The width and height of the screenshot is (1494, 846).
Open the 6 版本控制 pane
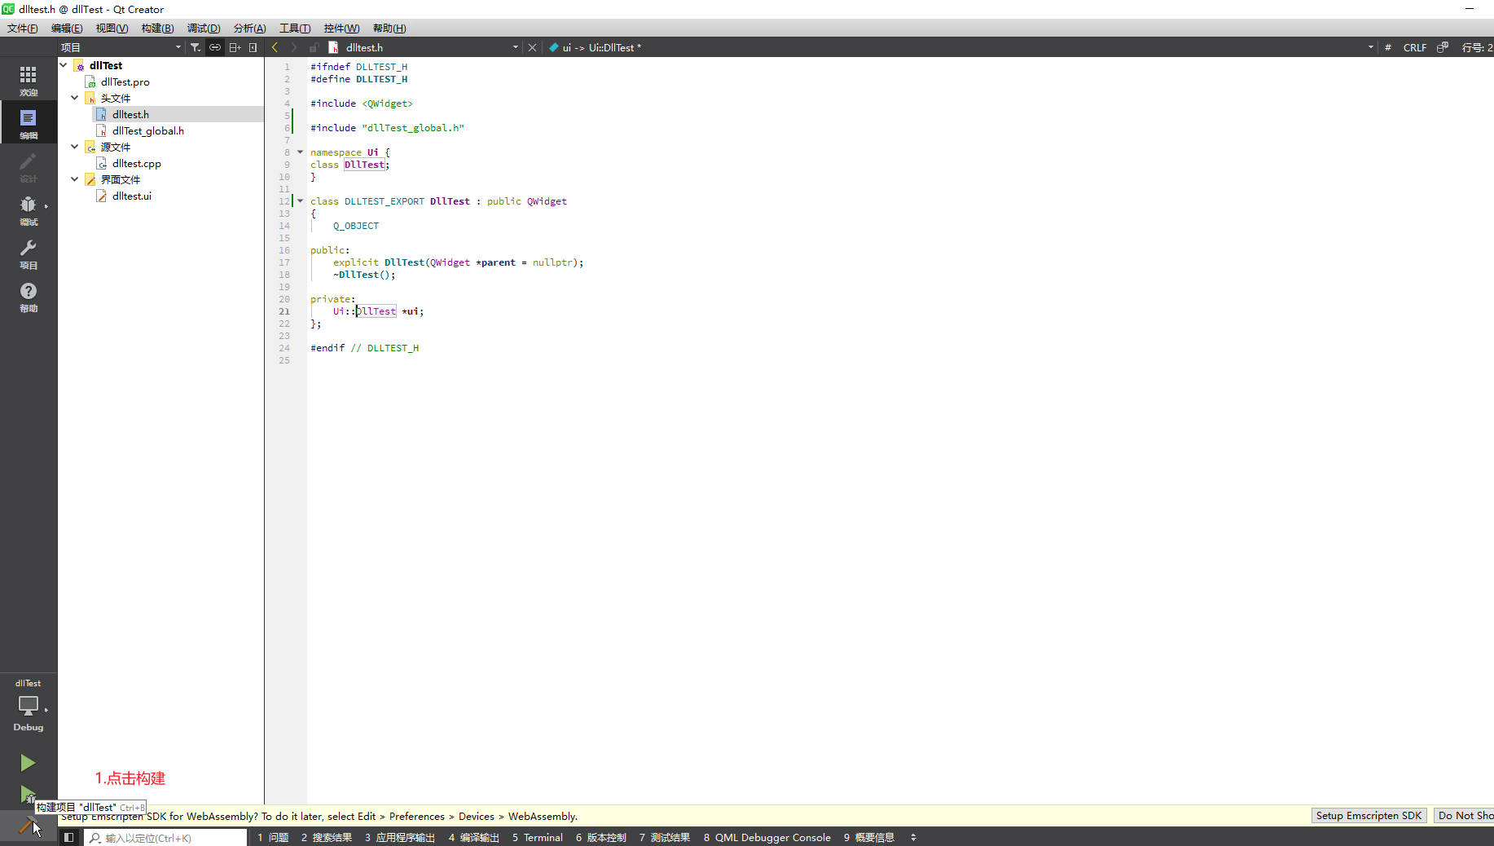pyautogui.click(x=601, y=837)
